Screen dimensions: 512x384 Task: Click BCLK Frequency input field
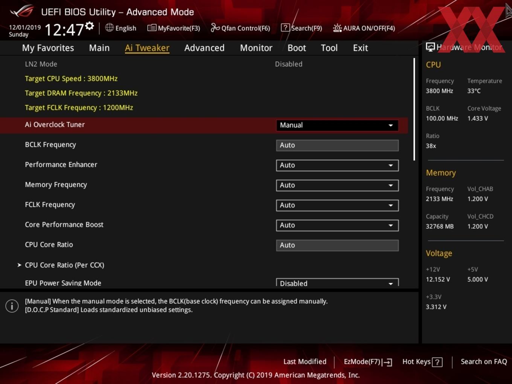tap(337, 145)
